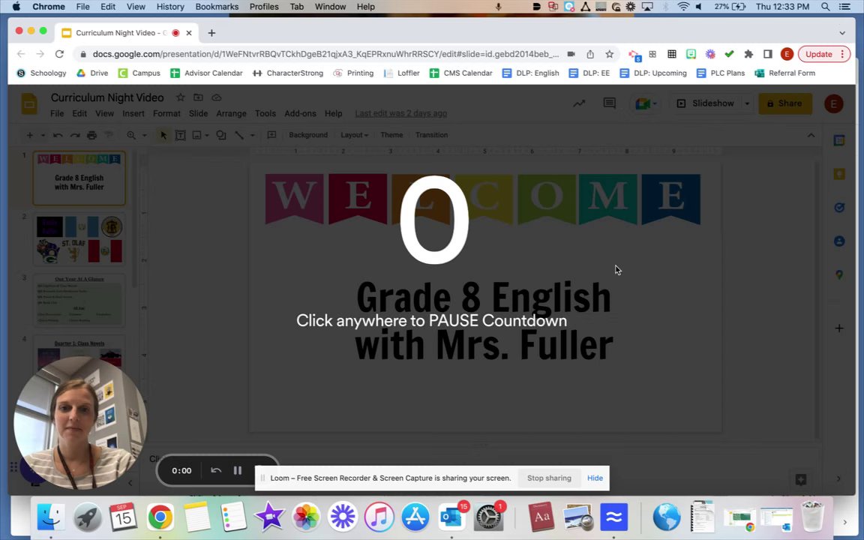Image resolution: width=864 pixels, height=540 pixels.
Task: Choose the select arrow cursor tool
Action: pyautogui.click(x=163, y=135)
